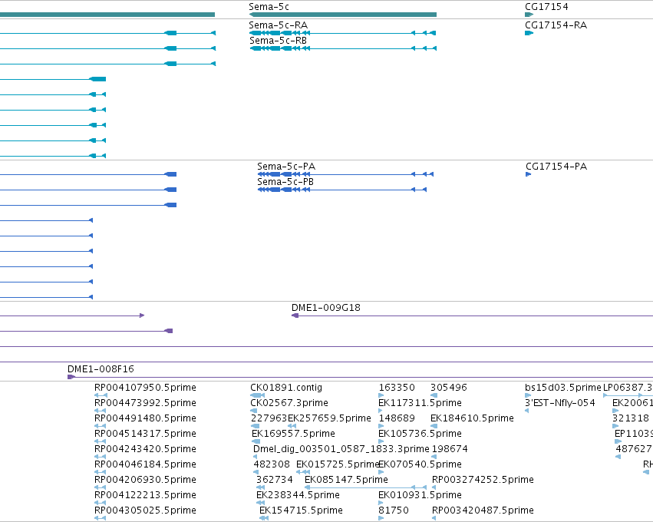Click the CK01891.contig label
Viewport: 653px width, 522px height.
point(286,388)
